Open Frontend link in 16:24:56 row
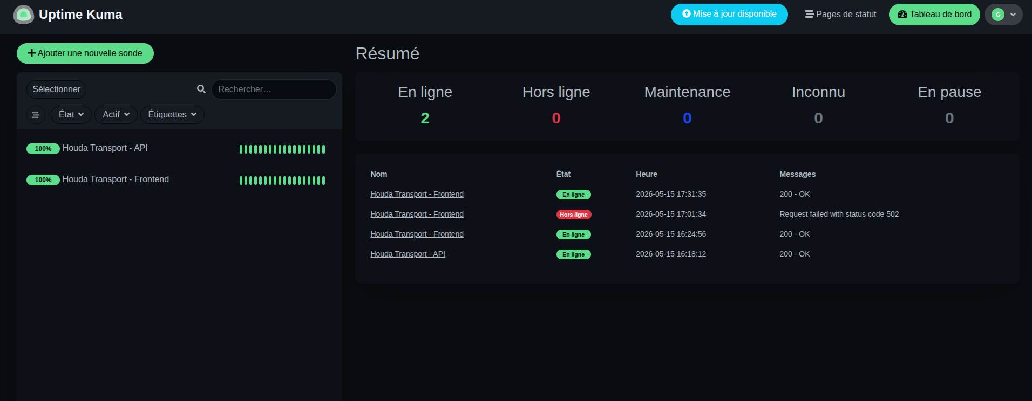 (x=417, y=234)
